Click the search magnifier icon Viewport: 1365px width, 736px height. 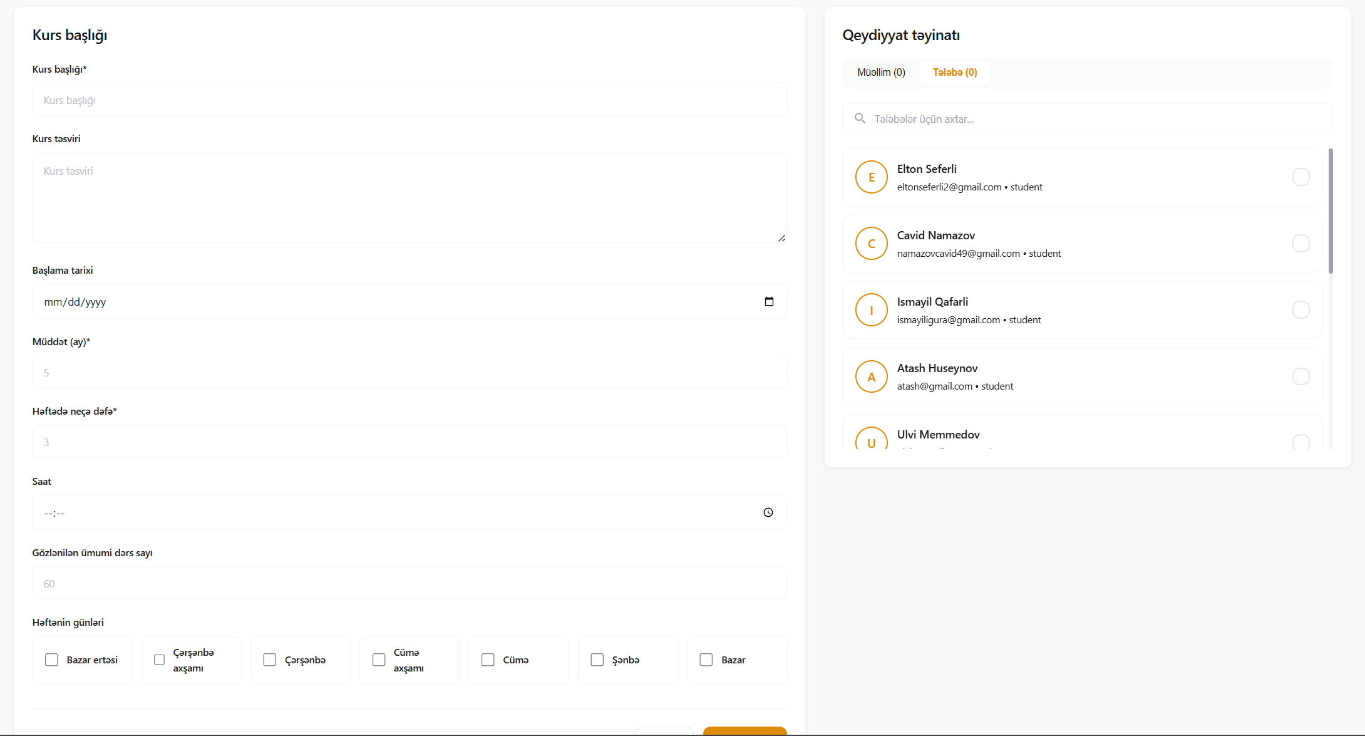coord(860,118)
